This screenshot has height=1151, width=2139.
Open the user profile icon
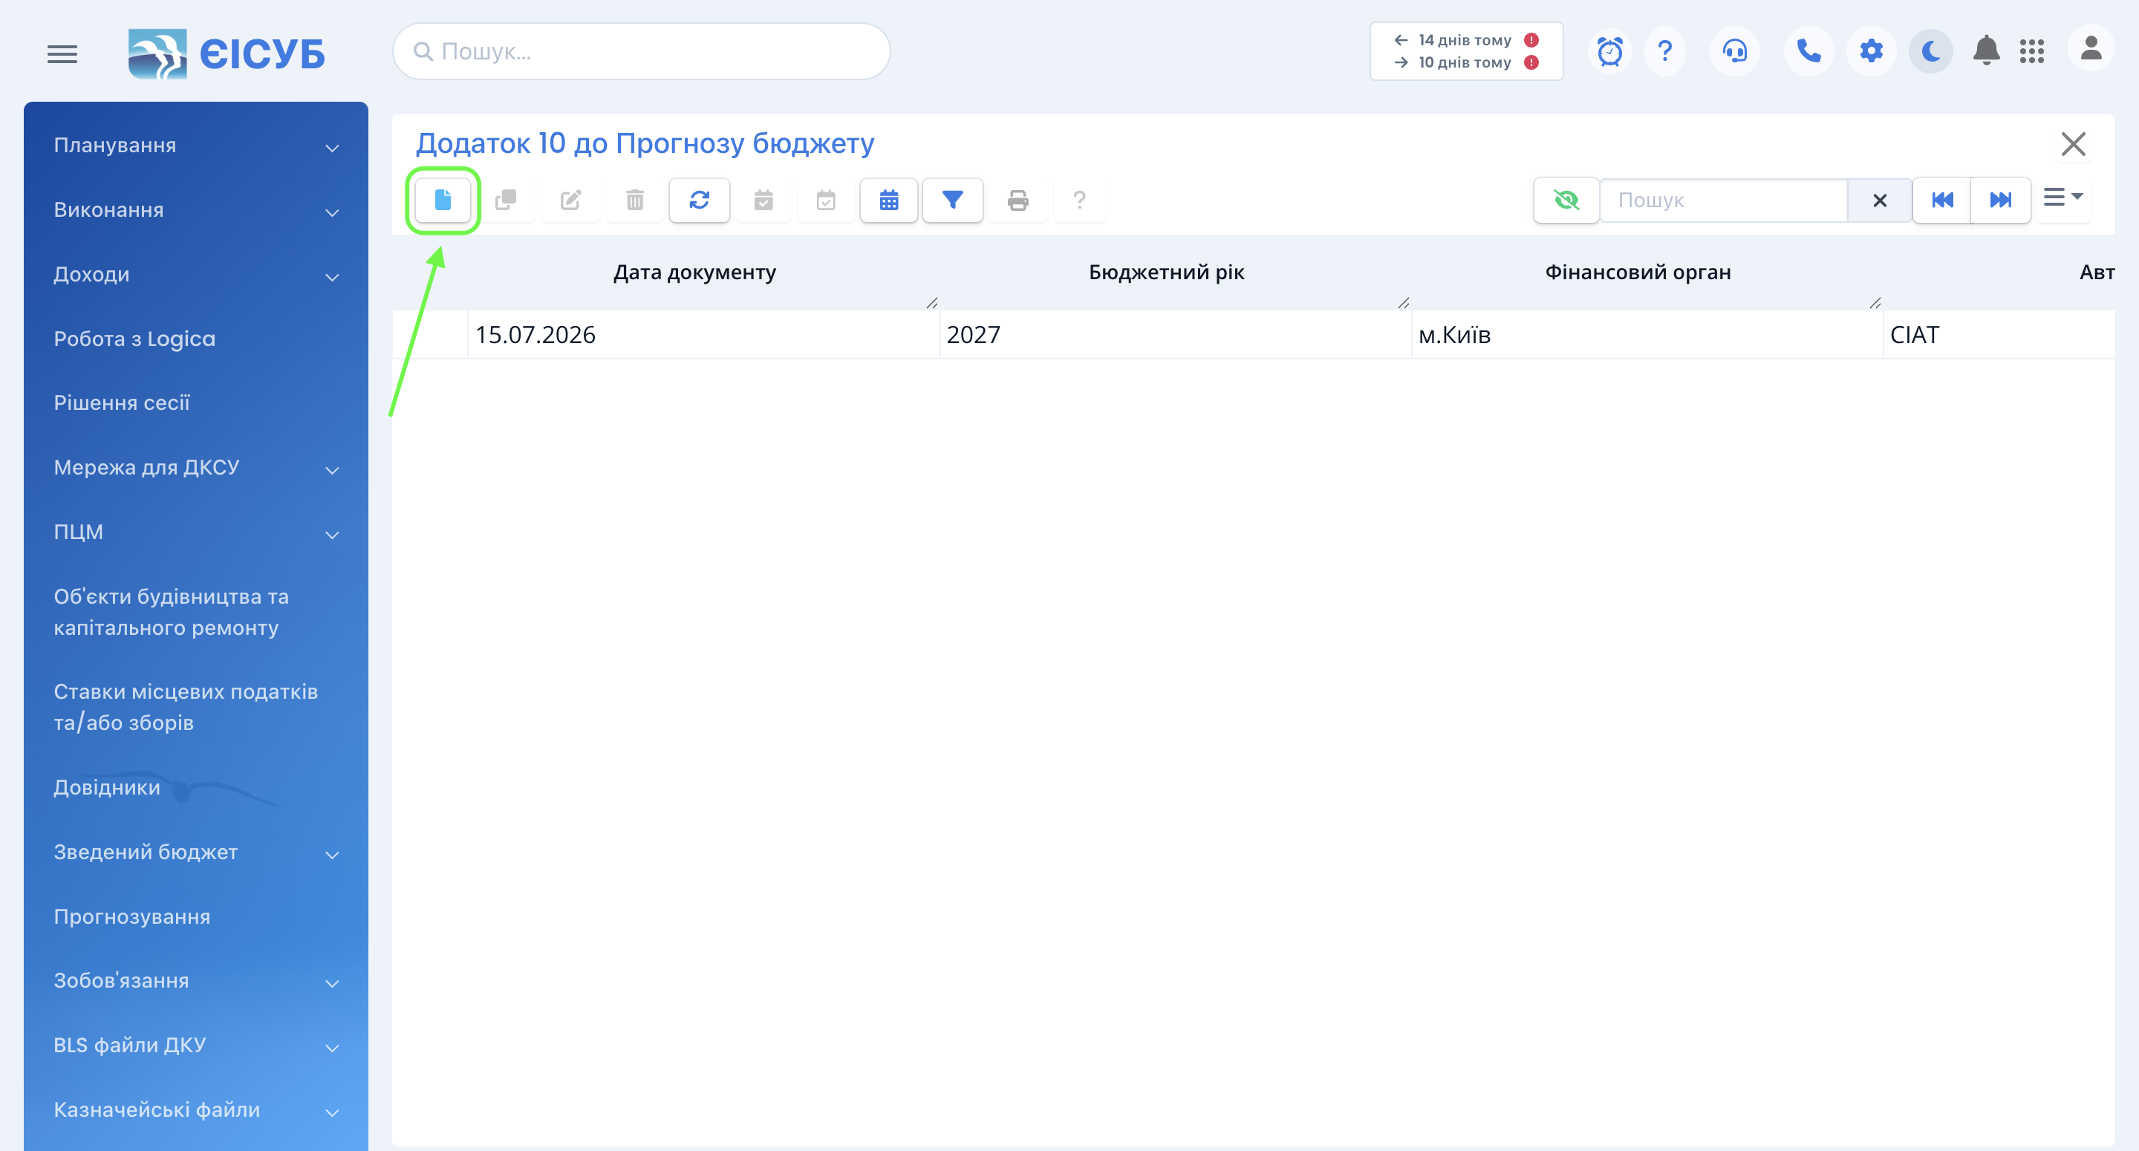coord(2091,50)
